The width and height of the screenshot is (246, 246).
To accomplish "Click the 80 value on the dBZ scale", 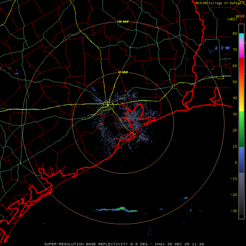I will click(x=235, y=33).
